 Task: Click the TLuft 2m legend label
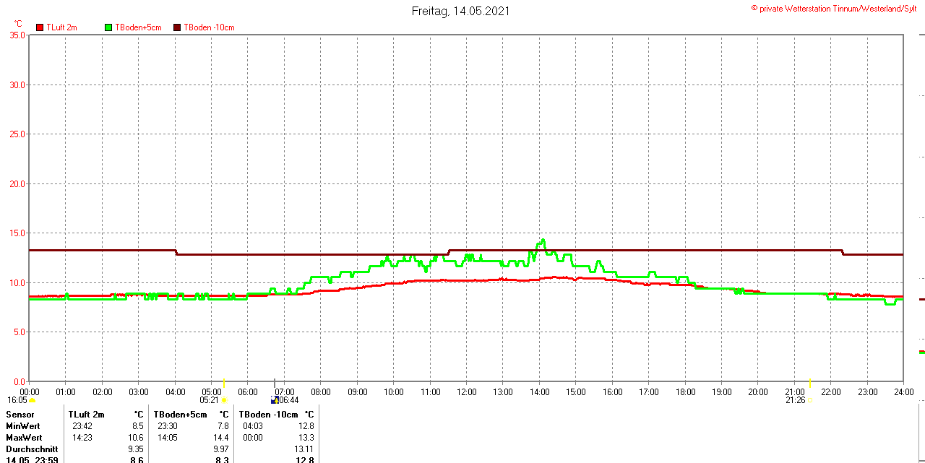point(61,27)
